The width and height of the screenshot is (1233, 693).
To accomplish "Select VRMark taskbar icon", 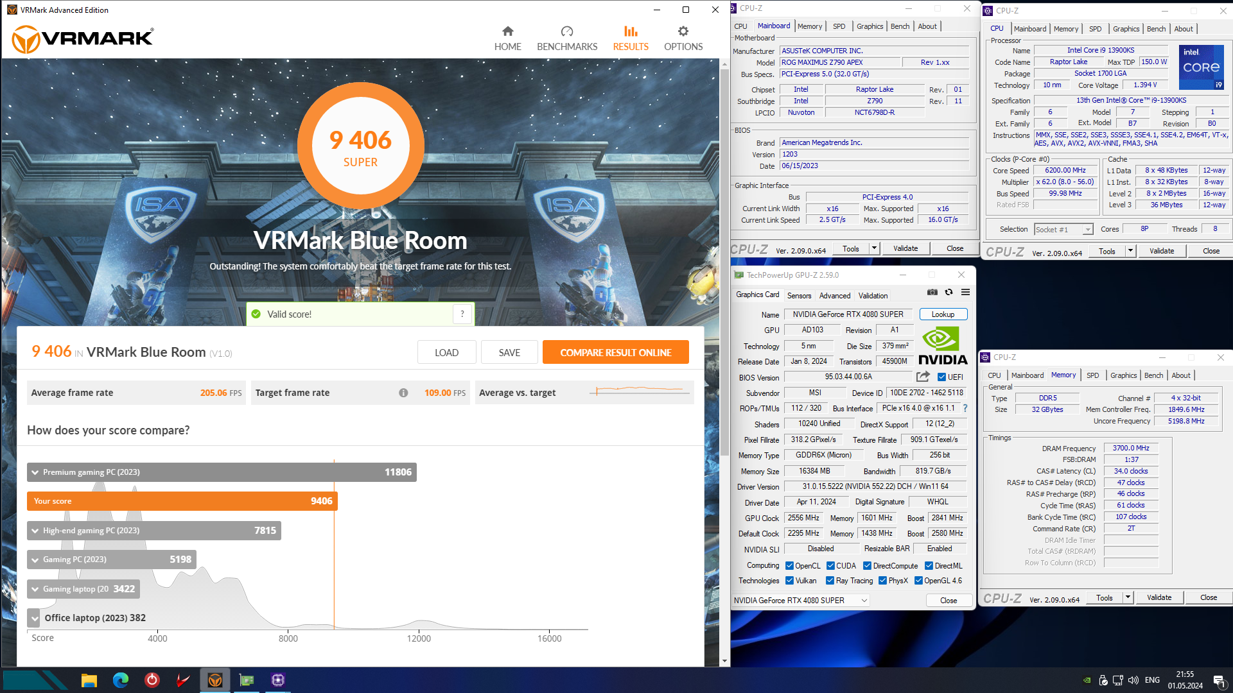I will (x=215, y=680).
